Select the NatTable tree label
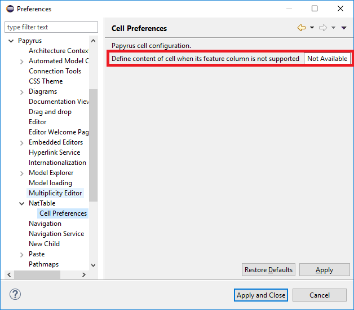Image resolution: width=354 pixels, height=310 pixels. [42, 203]
